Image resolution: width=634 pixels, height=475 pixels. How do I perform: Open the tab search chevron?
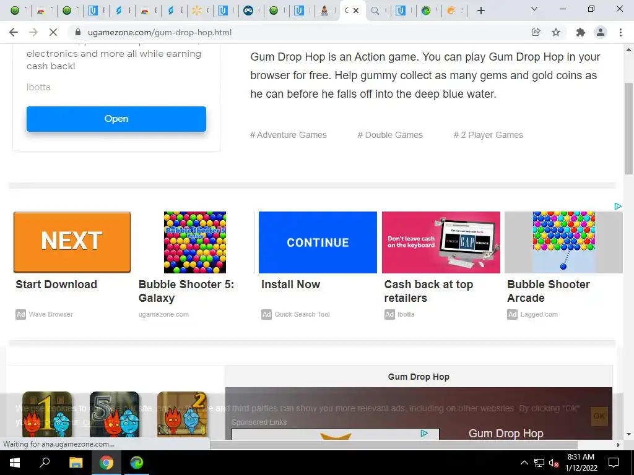tap(534, 9)
